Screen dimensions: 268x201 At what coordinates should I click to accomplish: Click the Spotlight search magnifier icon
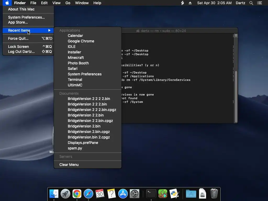(x=251, y=3)
